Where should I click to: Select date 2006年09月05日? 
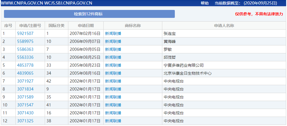pos(85,49)
